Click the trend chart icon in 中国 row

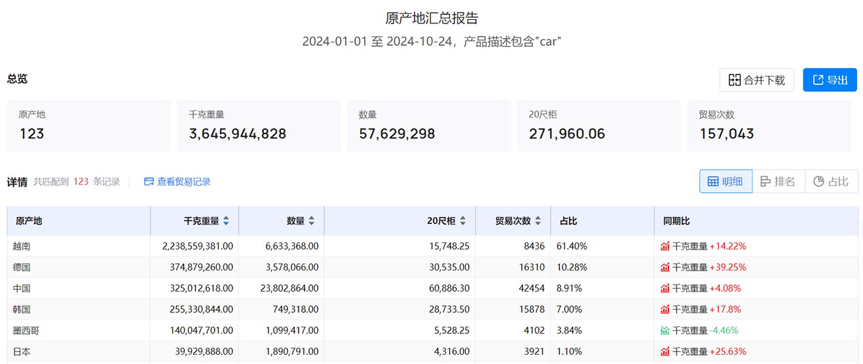pyautogui.click(x=665, y=288)
